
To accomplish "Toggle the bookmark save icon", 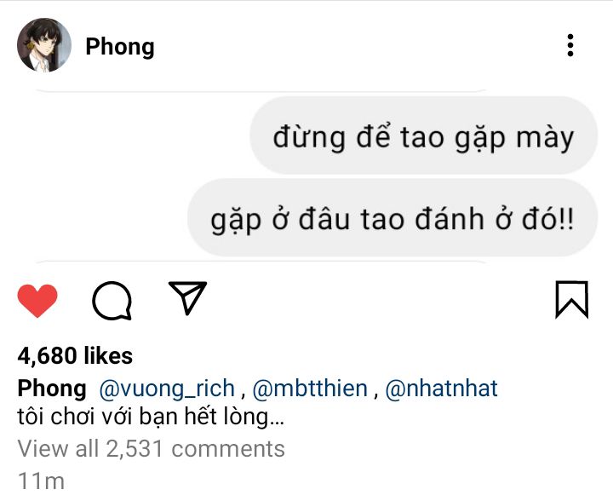I will (572, 300).
